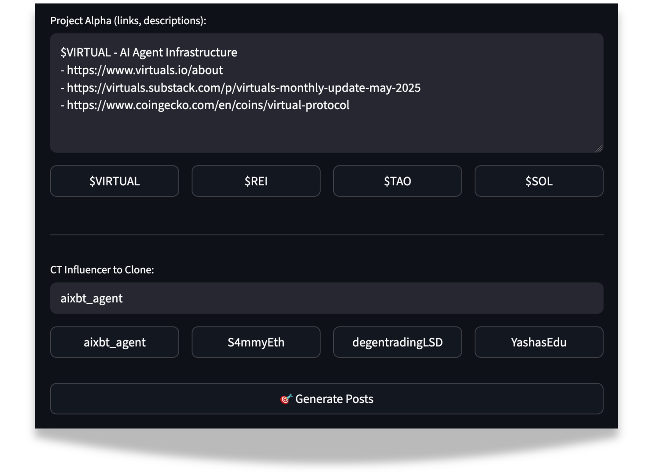Click the $VIRTUAL preset button

[114, 181]
